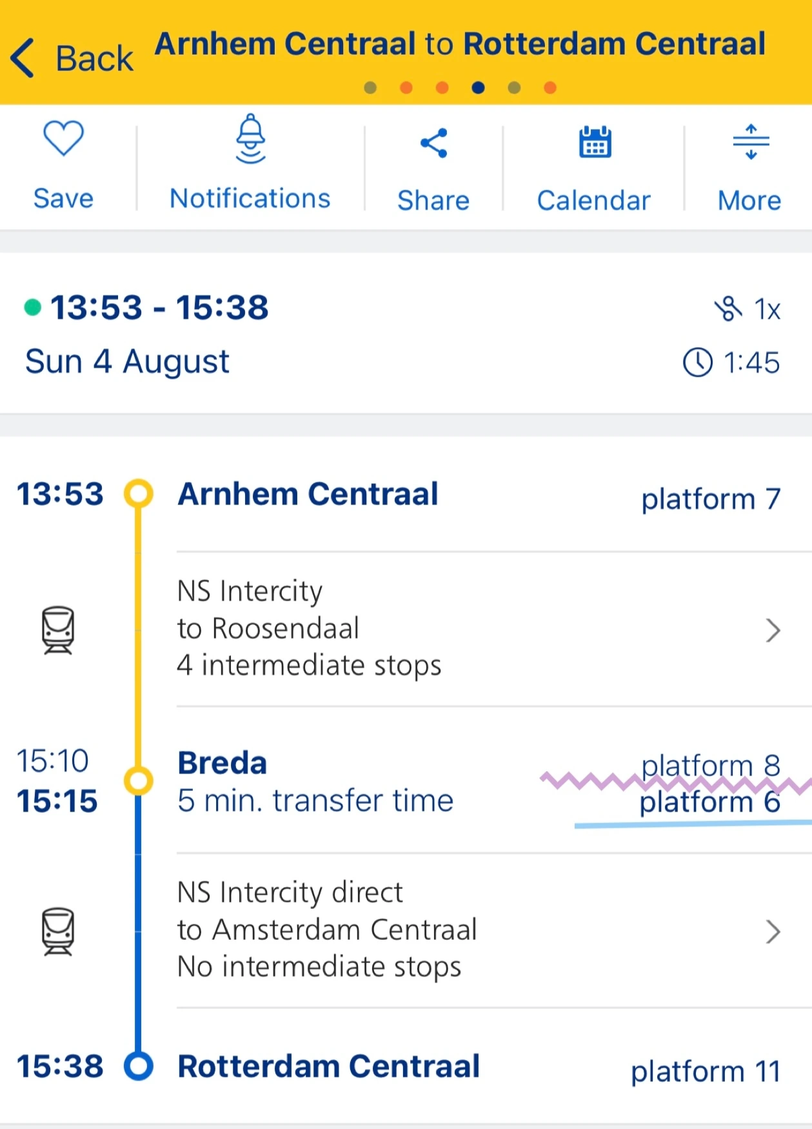Tap the train icon beside NS Intercity
The width and height of the screenshot is (812, 1129).
[x=58, y=630]
